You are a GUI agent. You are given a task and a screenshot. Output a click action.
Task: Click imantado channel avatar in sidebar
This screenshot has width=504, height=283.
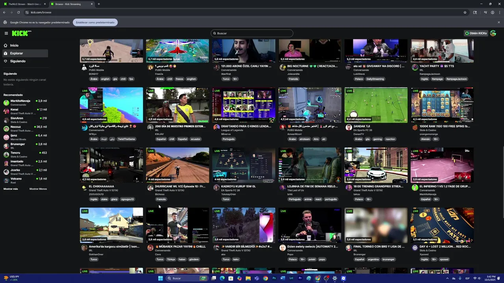[6, 163]
